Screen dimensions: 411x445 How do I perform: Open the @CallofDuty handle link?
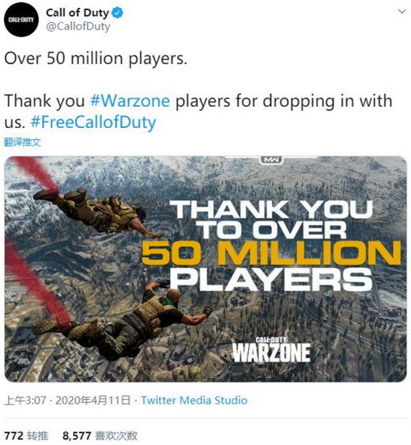point(78,26)
